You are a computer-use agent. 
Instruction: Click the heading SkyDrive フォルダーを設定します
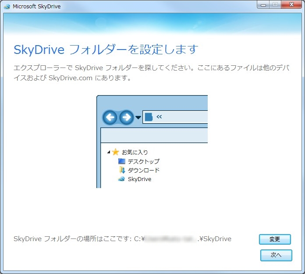(106, 50)
